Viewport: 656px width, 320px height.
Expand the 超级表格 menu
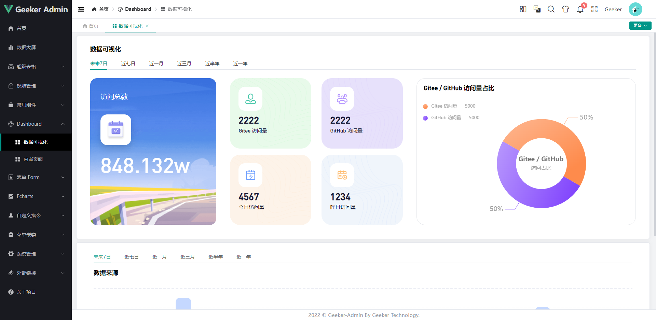click(x=36, y=67)
